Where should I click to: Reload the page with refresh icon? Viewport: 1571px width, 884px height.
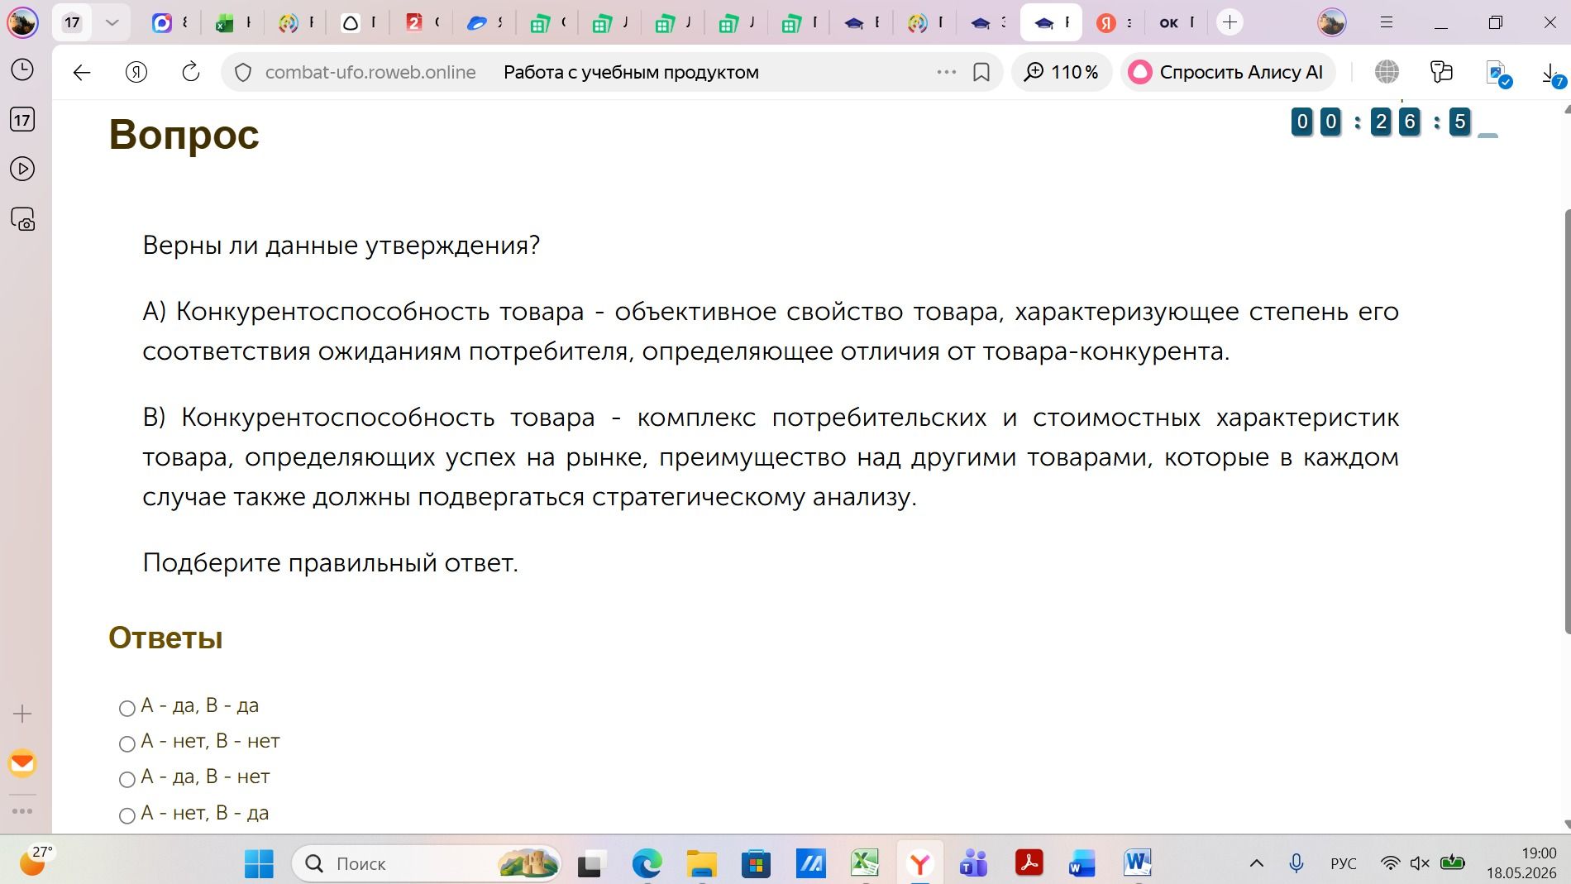point(191,73)
